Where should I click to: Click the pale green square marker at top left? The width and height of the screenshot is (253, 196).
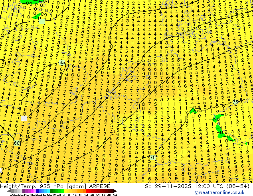42,21
